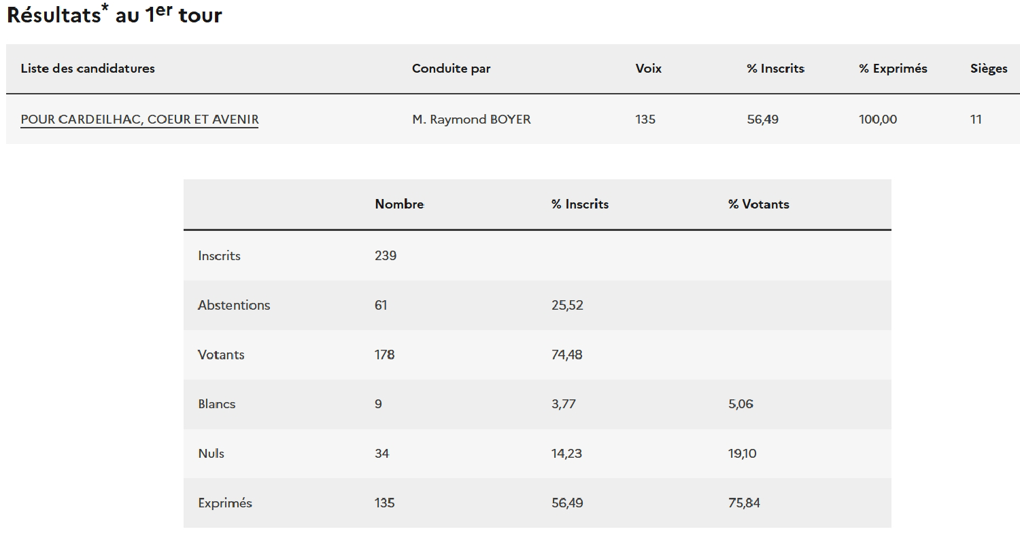Screen dimensions: 1020x542
Task: Click the abstentions percentage 25,52
Action: 567,306
